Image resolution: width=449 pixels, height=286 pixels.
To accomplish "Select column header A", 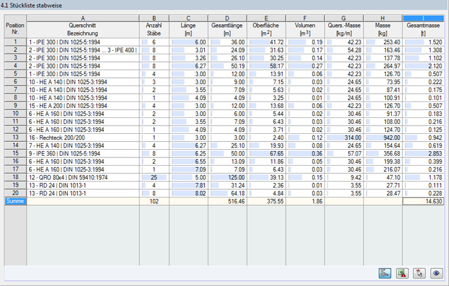I will (x=83, y=18).
